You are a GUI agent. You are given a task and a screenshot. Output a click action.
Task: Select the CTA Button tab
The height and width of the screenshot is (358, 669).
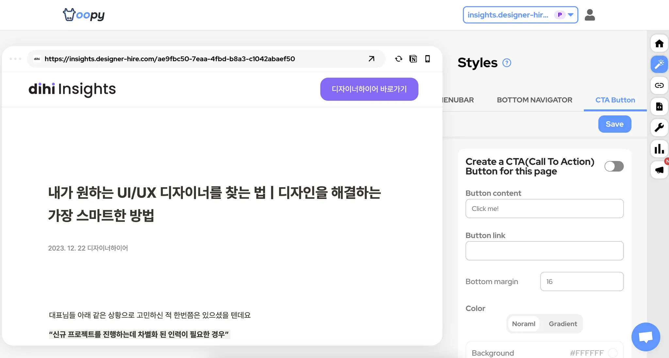click(x=615, y=100)
